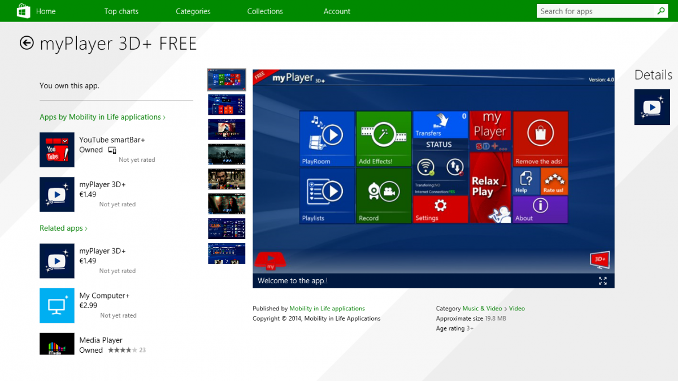Expand Apps by Mobility in Life applications
This screenshot has height=381, width=678.
pos(102,117)
